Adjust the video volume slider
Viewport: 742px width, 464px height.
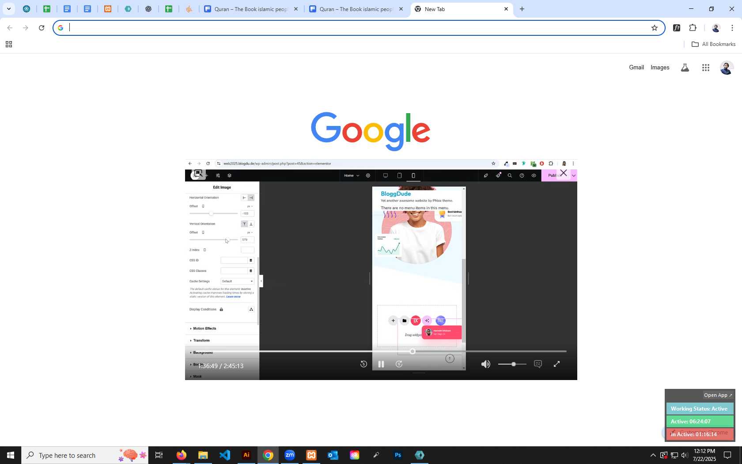tap(512, 364)
